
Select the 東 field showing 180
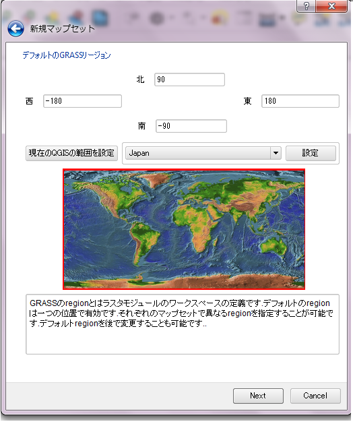[300, 101]
